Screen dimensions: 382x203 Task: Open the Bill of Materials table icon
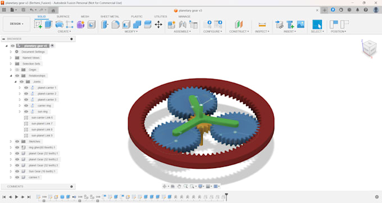[193, 24]
